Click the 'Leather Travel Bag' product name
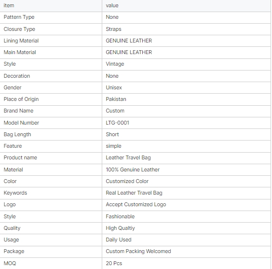272x269 pixels. [x=128, y=158]
